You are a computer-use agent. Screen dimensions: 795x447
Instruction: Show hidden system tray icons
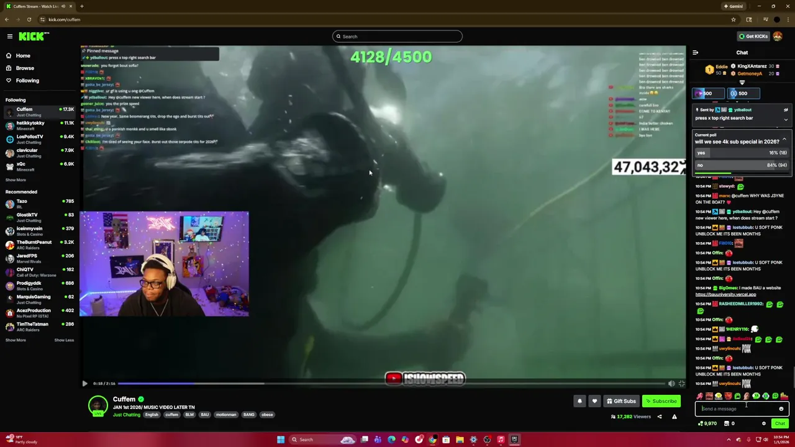click(729, 440)
